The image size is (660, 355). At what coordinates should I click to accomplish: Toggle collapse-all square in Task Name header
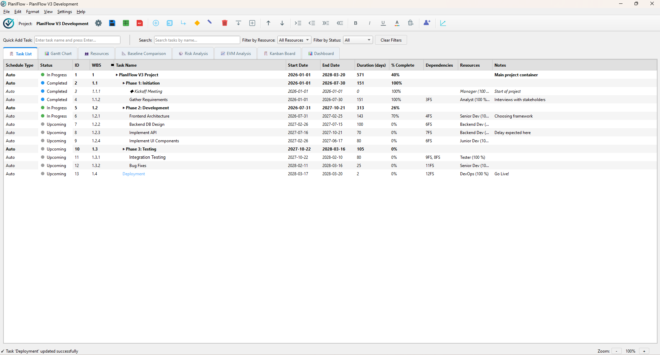click(113, 65)
